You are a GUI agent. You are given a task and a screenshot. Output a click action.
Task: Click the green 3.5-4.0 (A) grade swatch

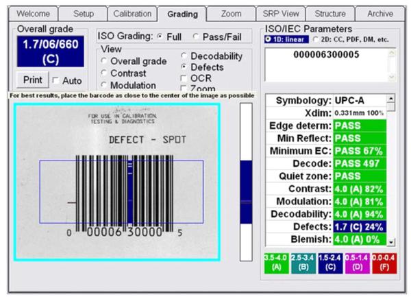[x=277, y=263]
